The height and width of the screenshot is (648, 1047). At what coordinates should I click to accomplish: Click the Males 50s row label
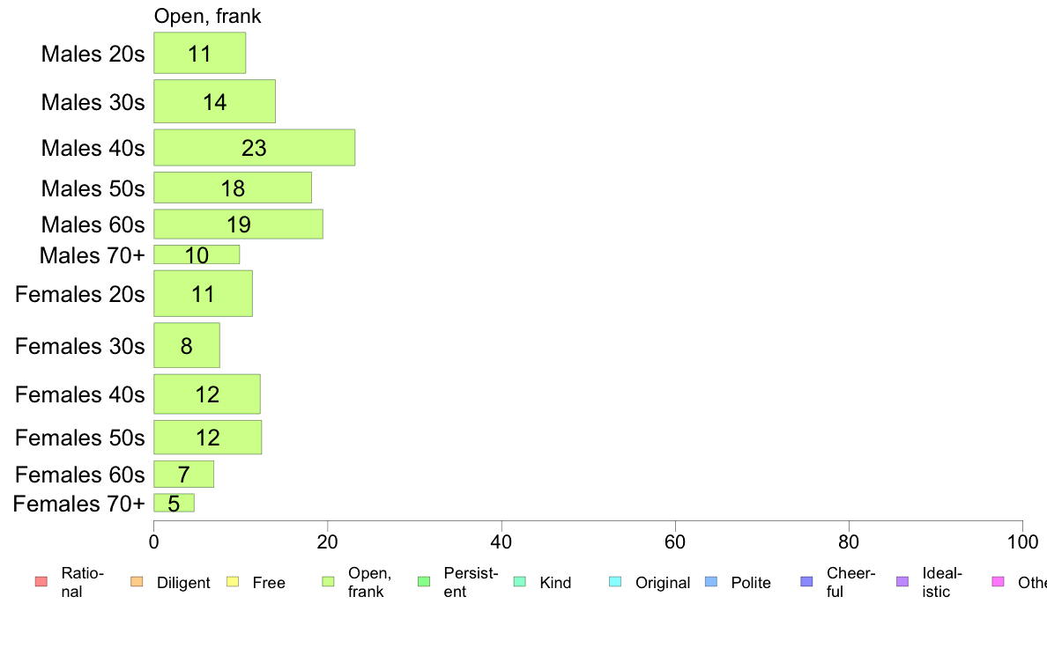point(93,188)
